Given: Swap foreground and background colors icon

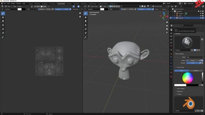Looking at the screenshot, I should tap(200, 85).
